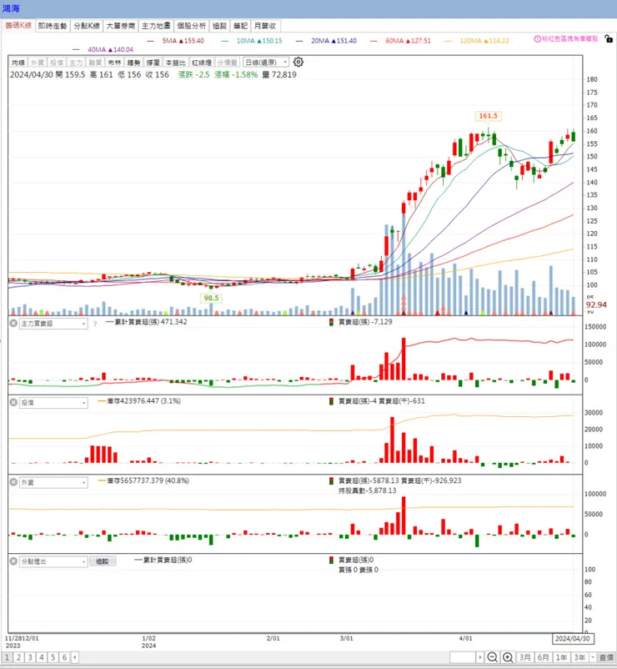The width and height of the screenshot is (617, 669).
Task: Click the 查價 button
Action: click(x=606, y=657)
